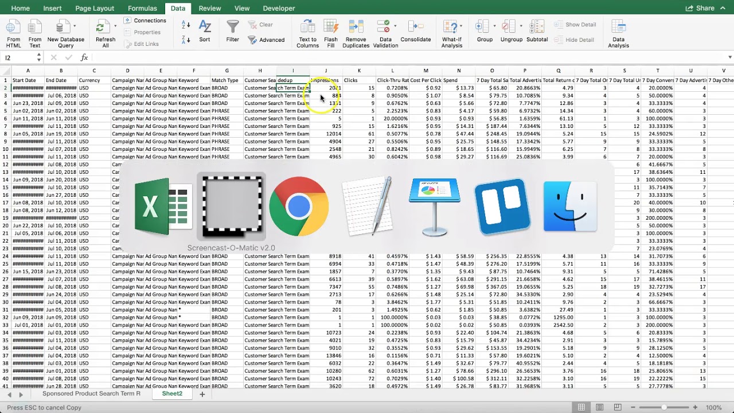Click the Select All corner button
Screen dimensions: 734x413
click(x=5, y=71)
